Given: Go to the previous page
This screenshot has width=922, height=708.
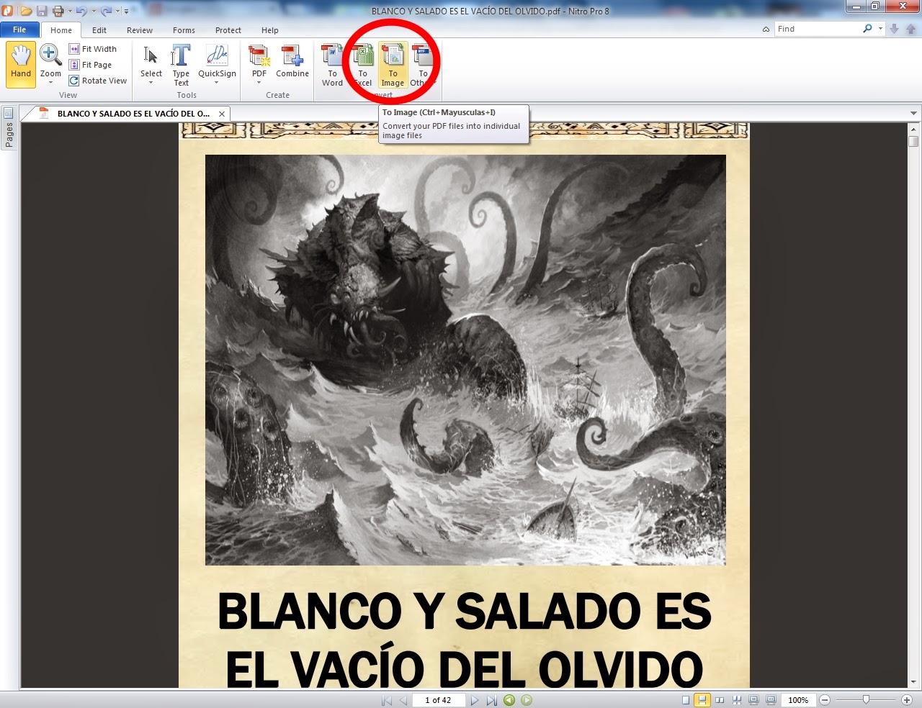Looking at the screenshot, I should pos(403,700).
